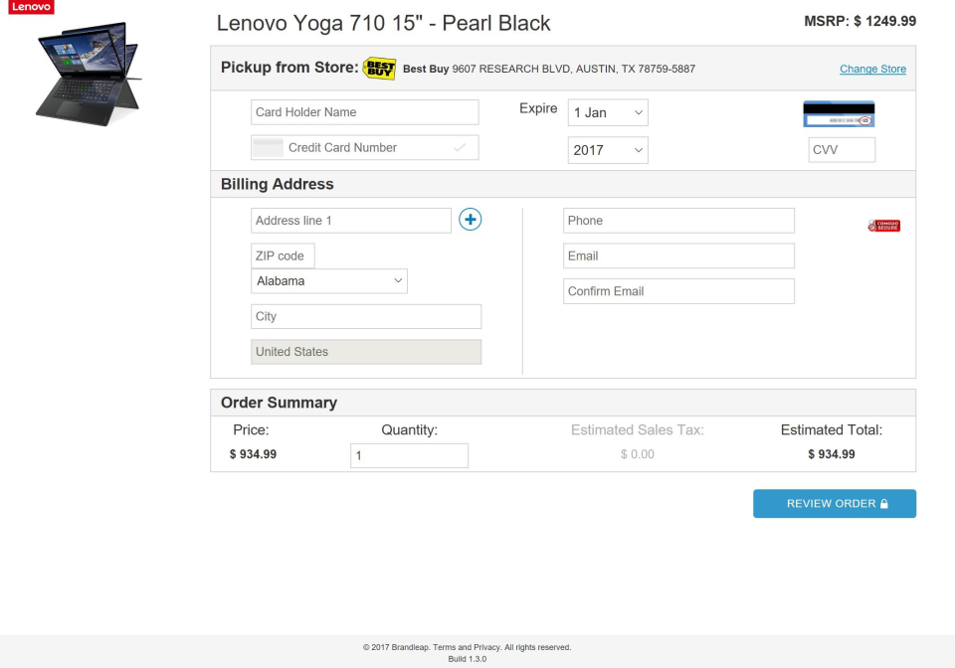The height and width of the screenshot is (668, 955).
Task: Click the Brandleap copyright footer text
Action: [468, 647]
